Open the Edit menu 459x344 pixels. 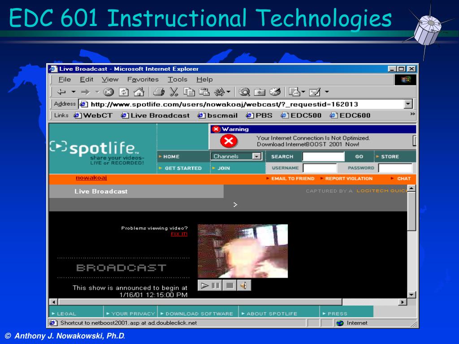pos(87,80)
